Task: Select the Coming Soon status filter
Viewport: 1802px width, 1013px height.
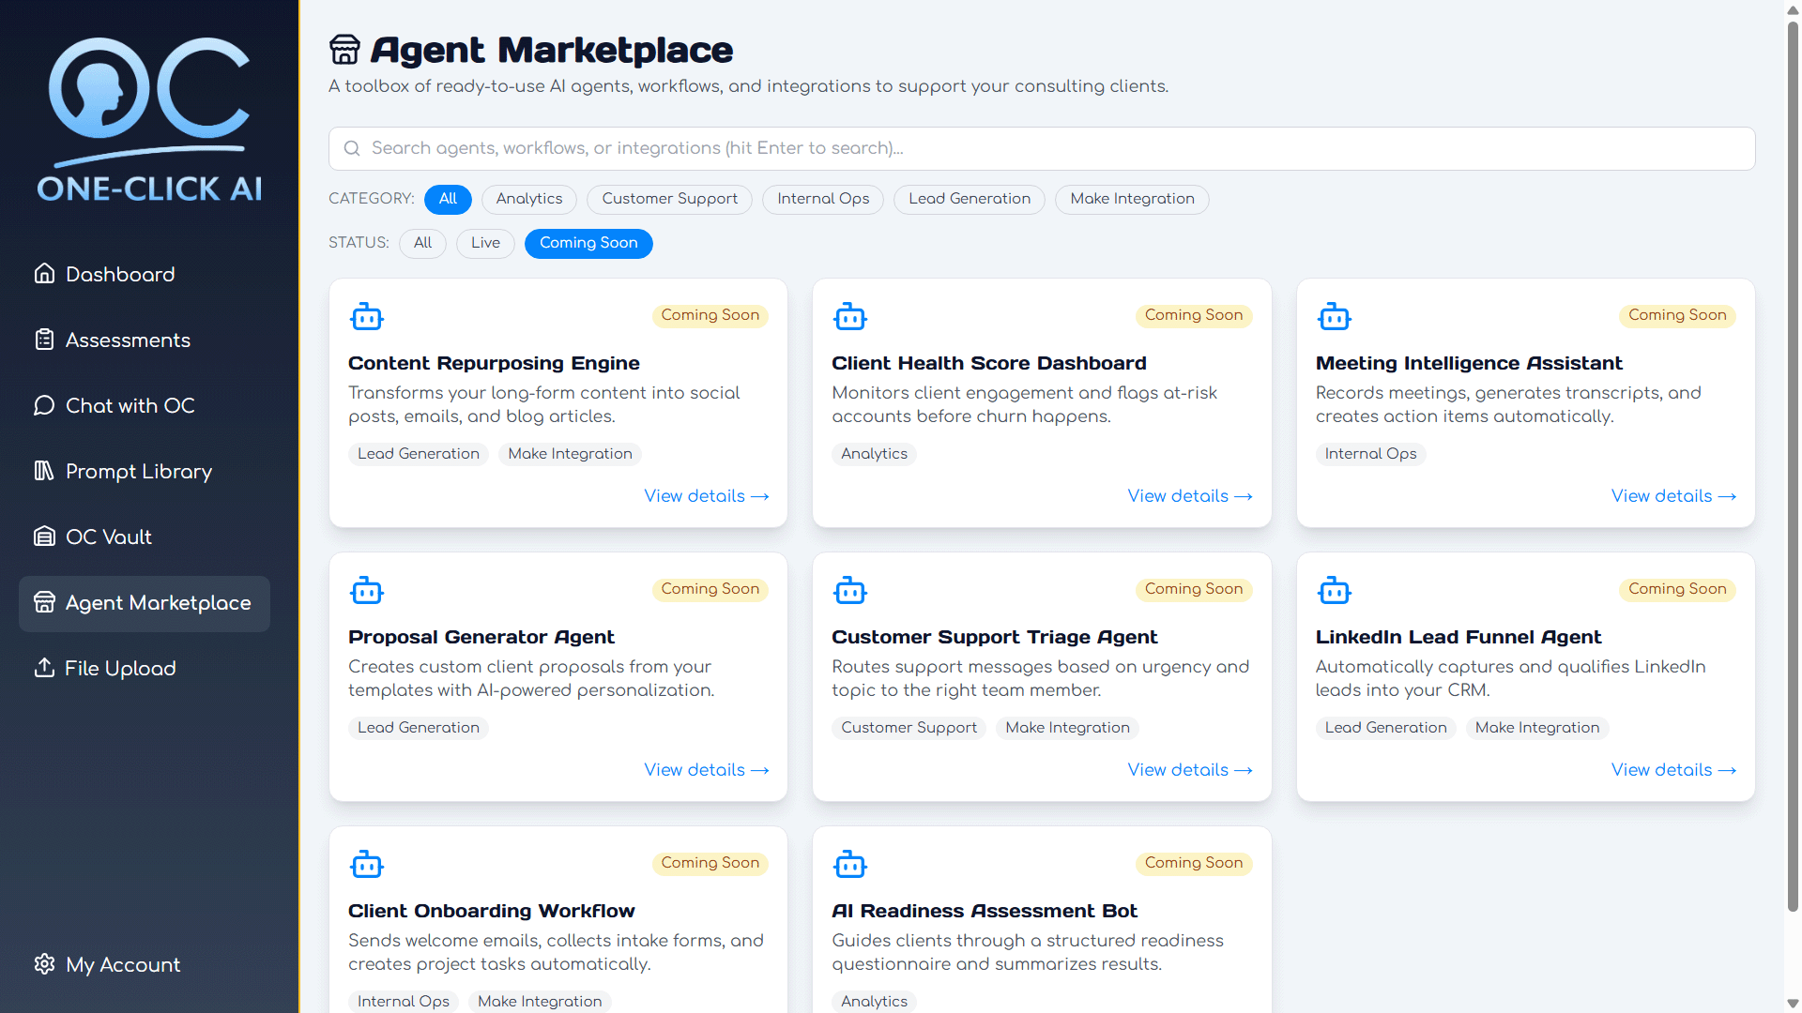Action: click(x=588, y=243)
